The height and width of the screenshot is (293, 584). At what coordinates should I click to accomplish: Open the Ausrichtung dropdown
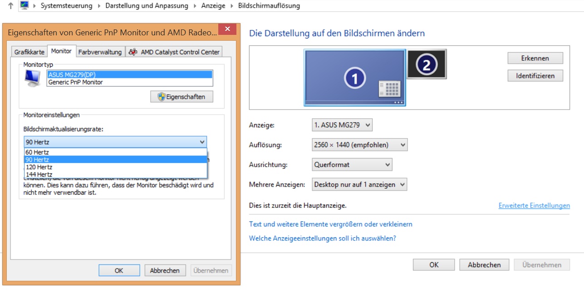(x=352, y=164)
